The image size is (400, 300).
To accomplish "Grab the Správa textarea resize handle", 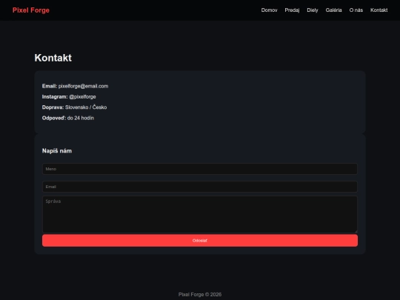I will [x=356, y=231].
